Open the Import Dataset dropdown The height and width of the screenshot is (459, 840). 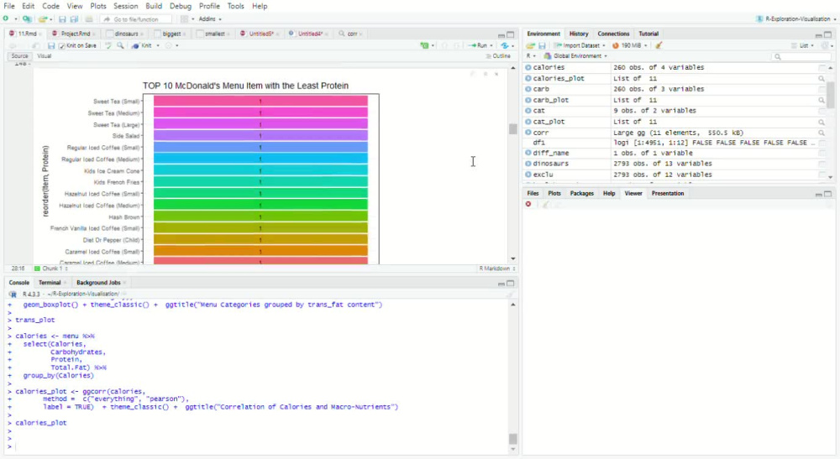point(580,45)
